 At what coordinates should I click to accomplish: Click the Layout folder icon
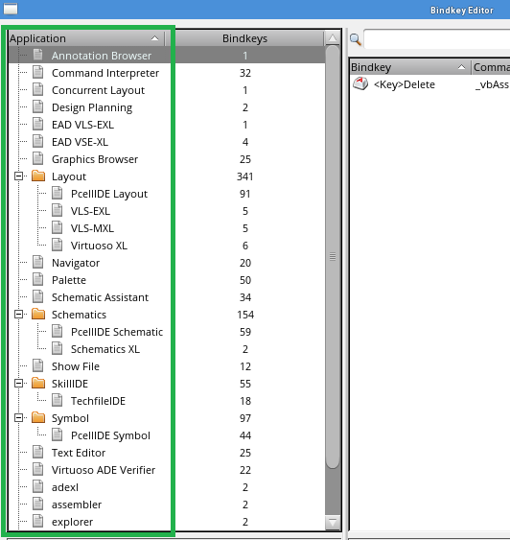click(38, 176)
